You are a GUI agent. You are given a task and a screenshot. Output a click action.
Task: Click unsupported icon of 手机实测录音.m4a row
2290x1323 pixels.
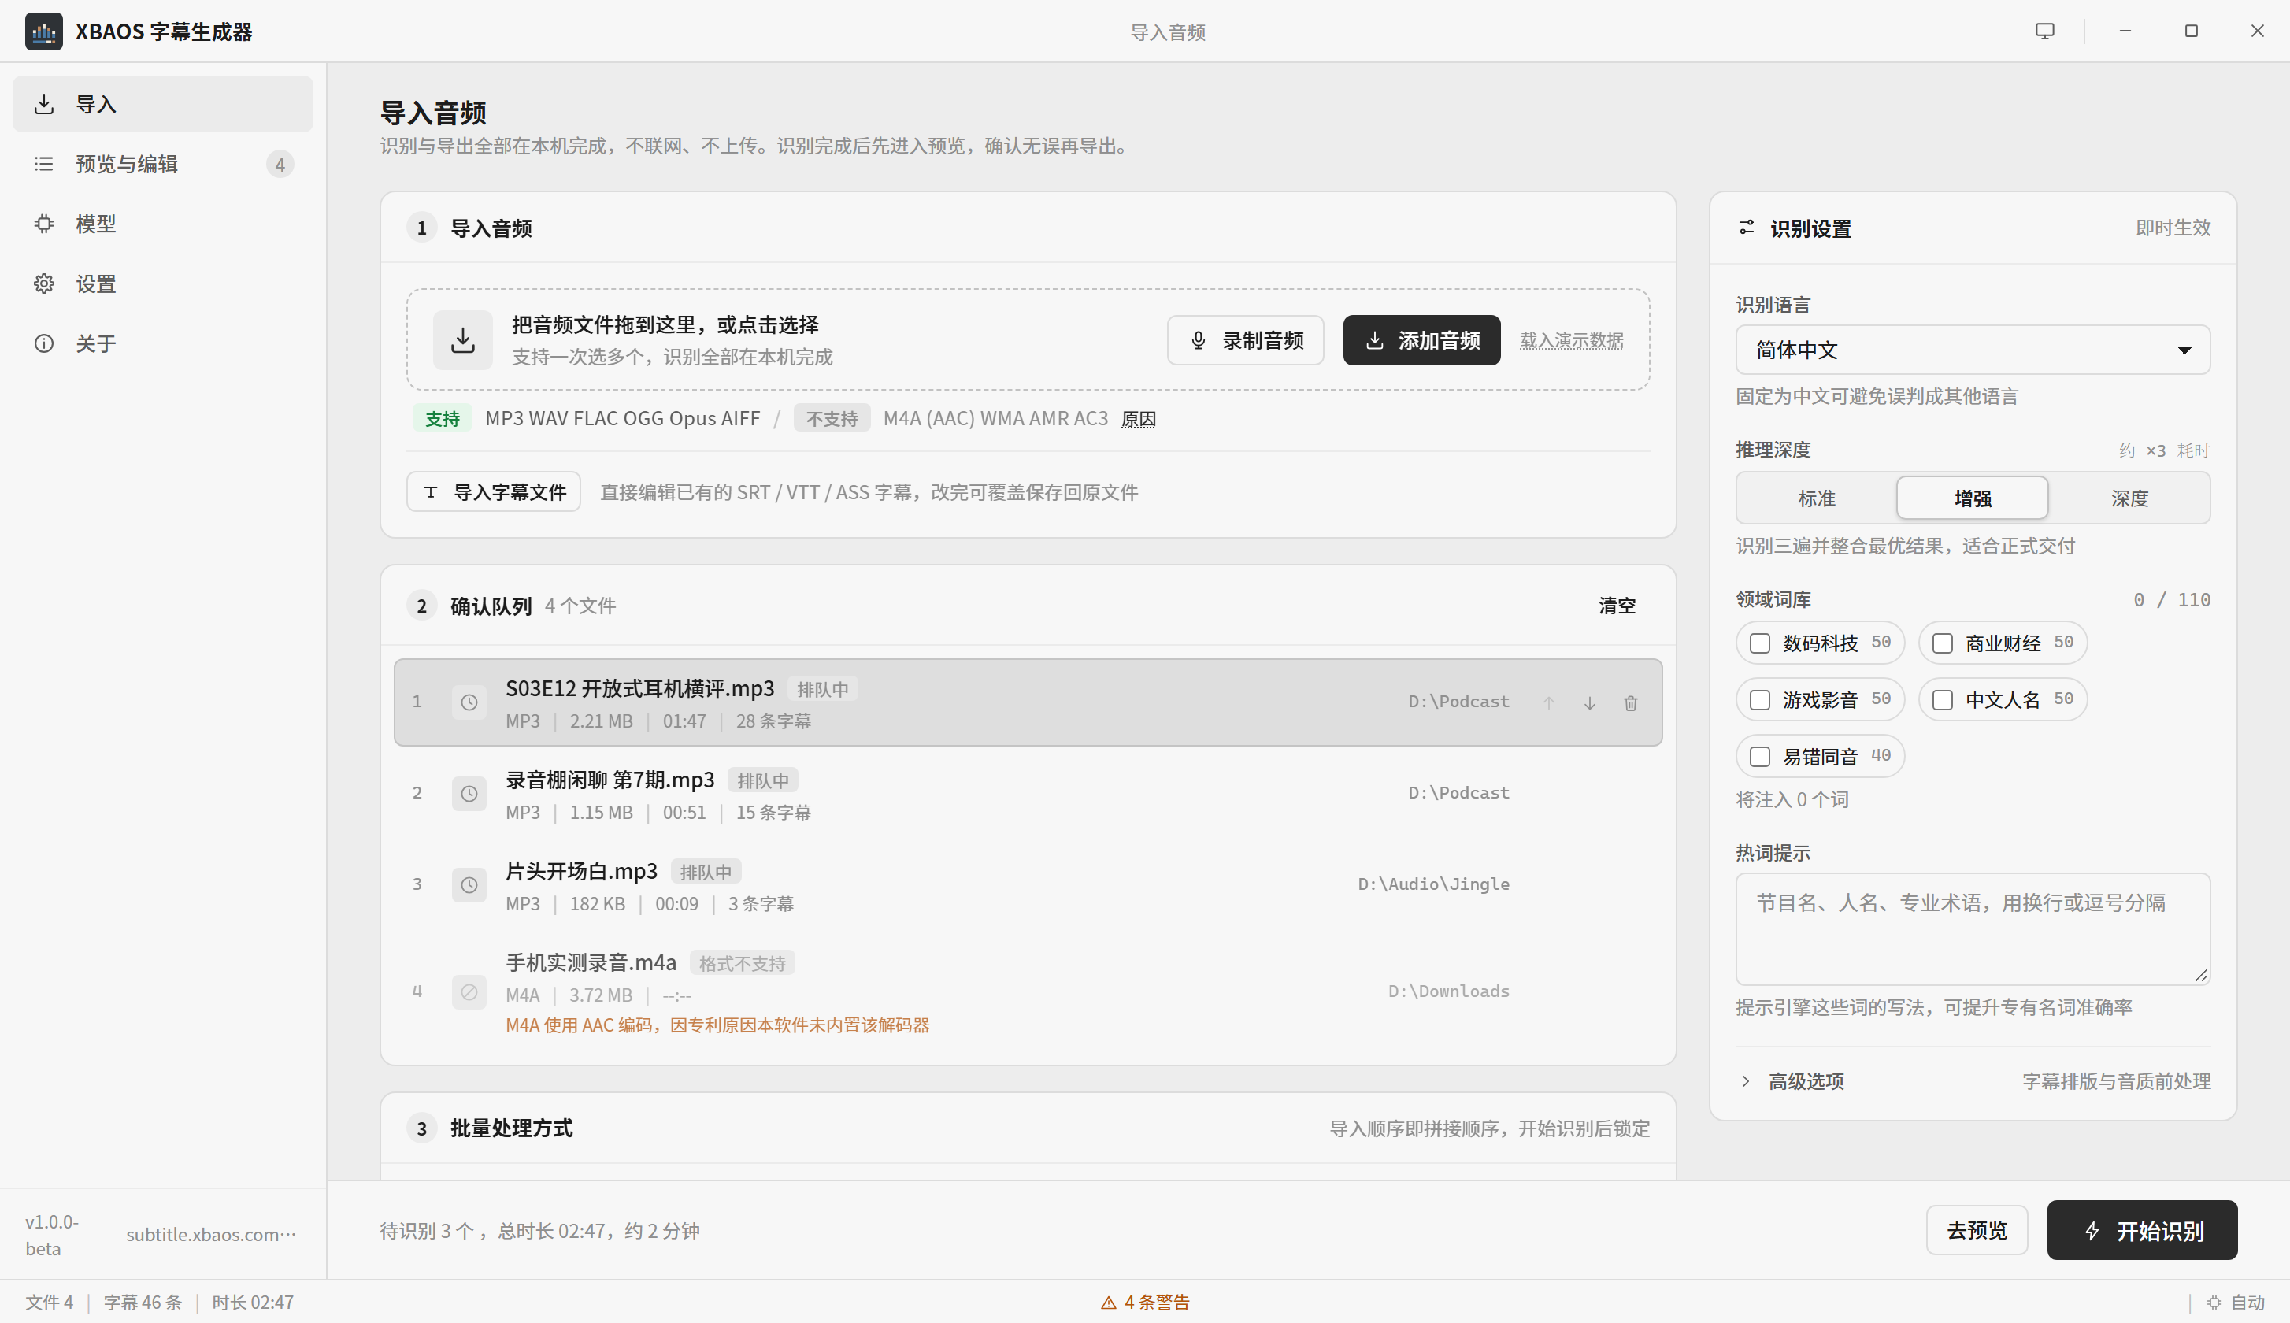(x=469, y=992)
